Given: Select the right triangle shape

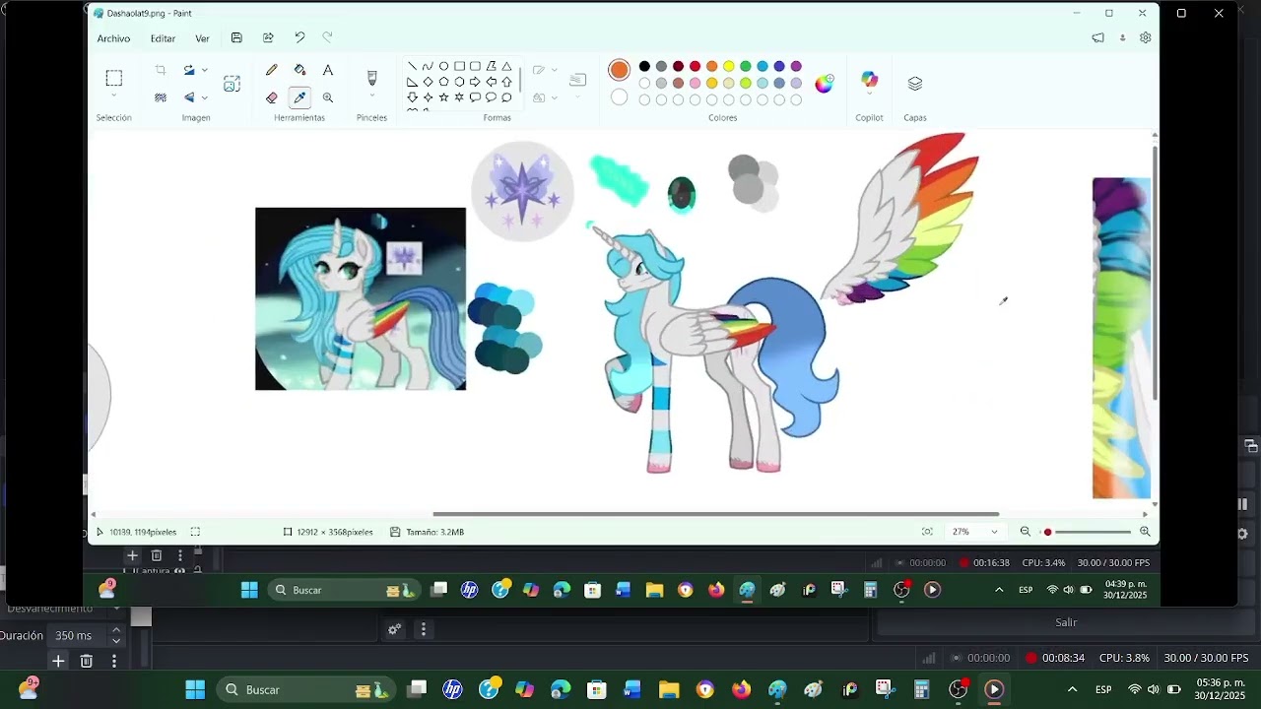Looking at the screenshot, I should pos(412,82).
